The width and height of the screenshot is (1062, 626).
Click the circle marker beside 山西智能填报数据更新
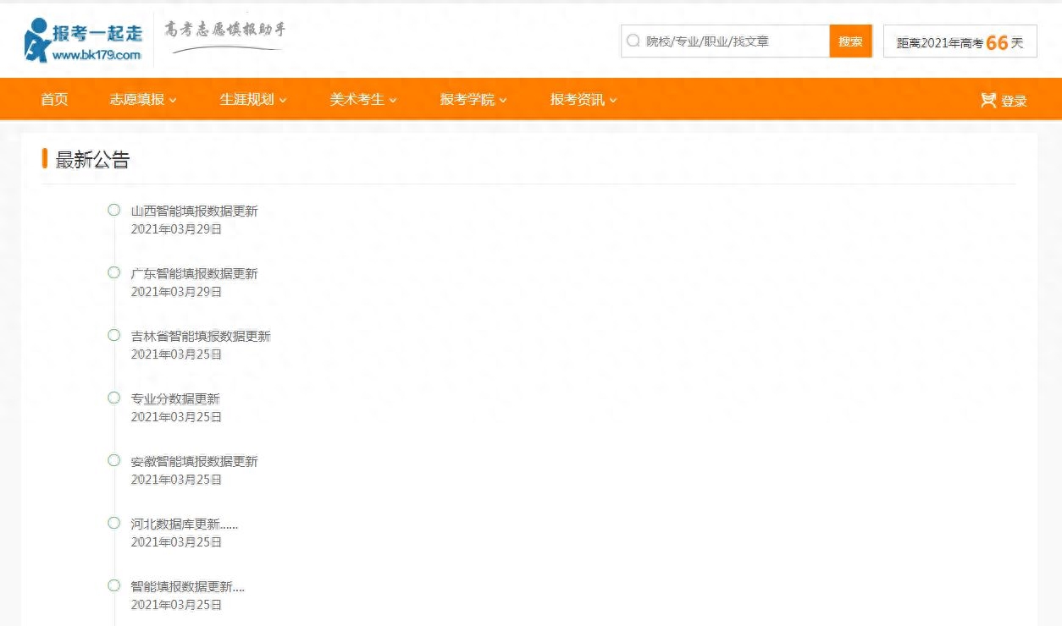pyautogui.click(x=113, y=210)
